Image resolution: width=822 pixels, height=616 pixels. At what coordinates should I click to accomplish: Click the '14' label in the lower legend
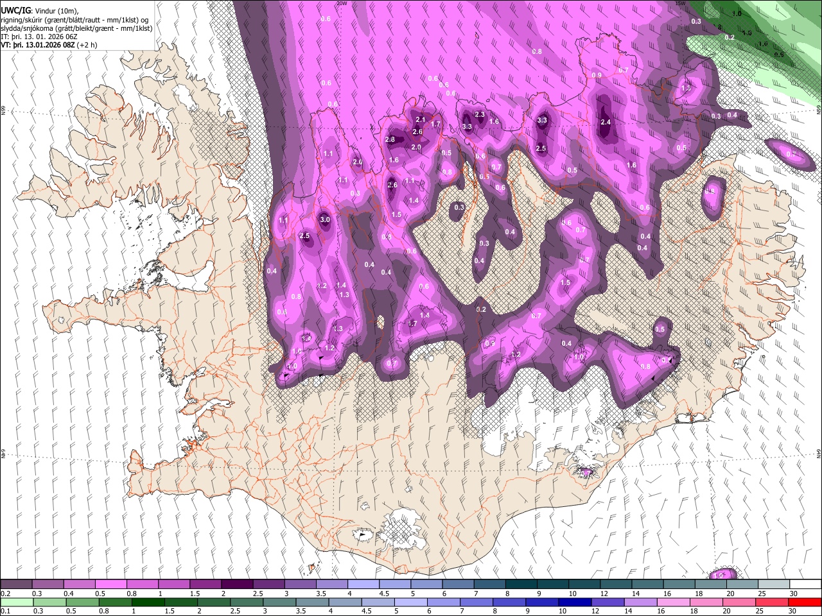[x=628, y=612]
